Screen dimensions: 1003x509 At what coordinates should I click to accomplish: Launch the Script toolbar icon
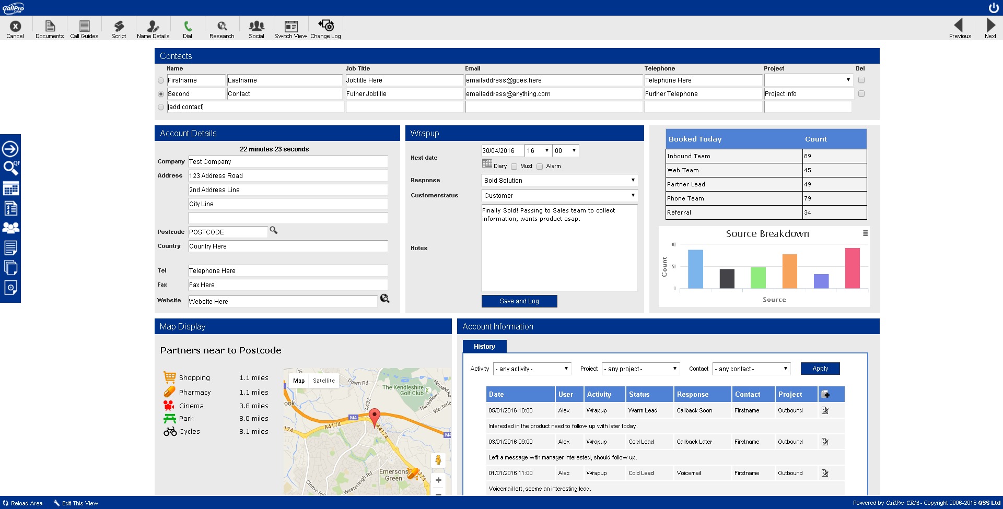[119, 26]
